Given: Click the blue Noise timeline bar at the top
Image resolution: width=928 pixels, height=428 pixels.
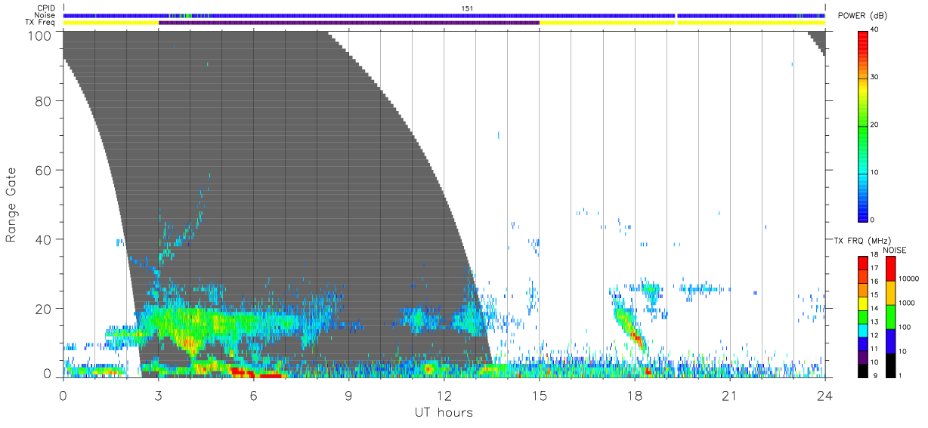Looking at the screenshot, I should click(x=444, y=15).
